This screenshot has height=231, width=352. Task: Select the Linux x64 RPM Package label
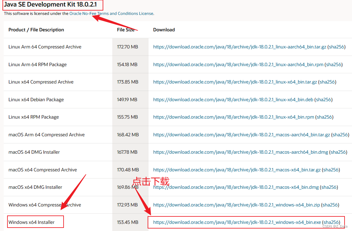click(34, 117)
